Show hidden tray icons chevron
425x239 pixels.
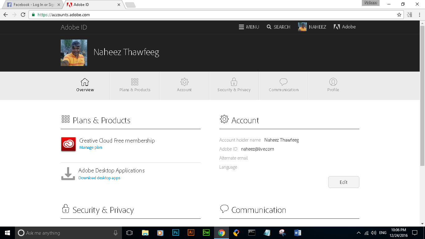click(359, 233)
